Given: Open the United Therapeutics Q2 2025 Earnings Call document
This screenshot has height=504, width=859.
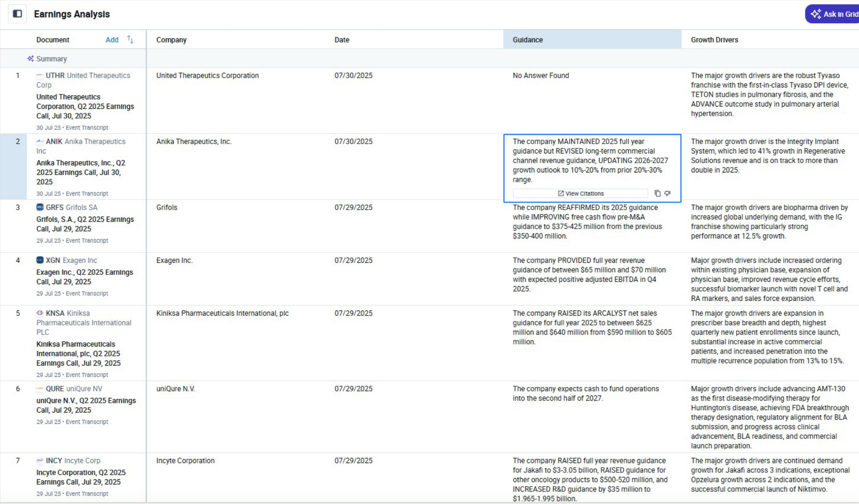Looking at the screenshot, I should [x=85, y=106].
